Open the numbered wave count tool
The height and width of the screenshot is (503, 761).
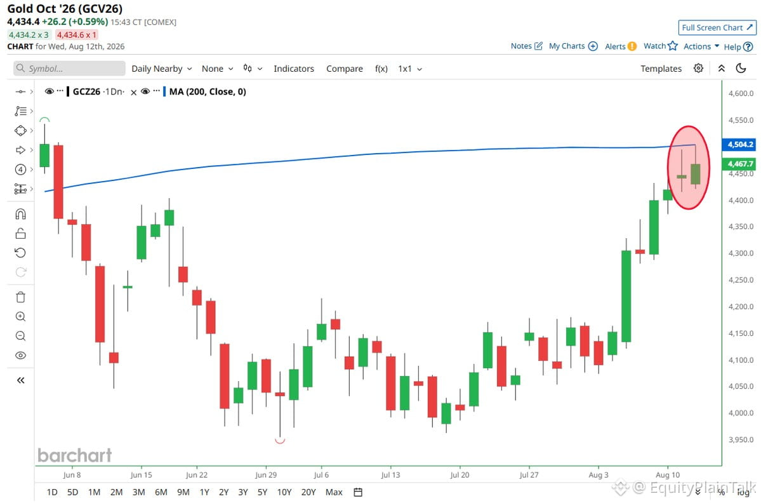[20, 170]
